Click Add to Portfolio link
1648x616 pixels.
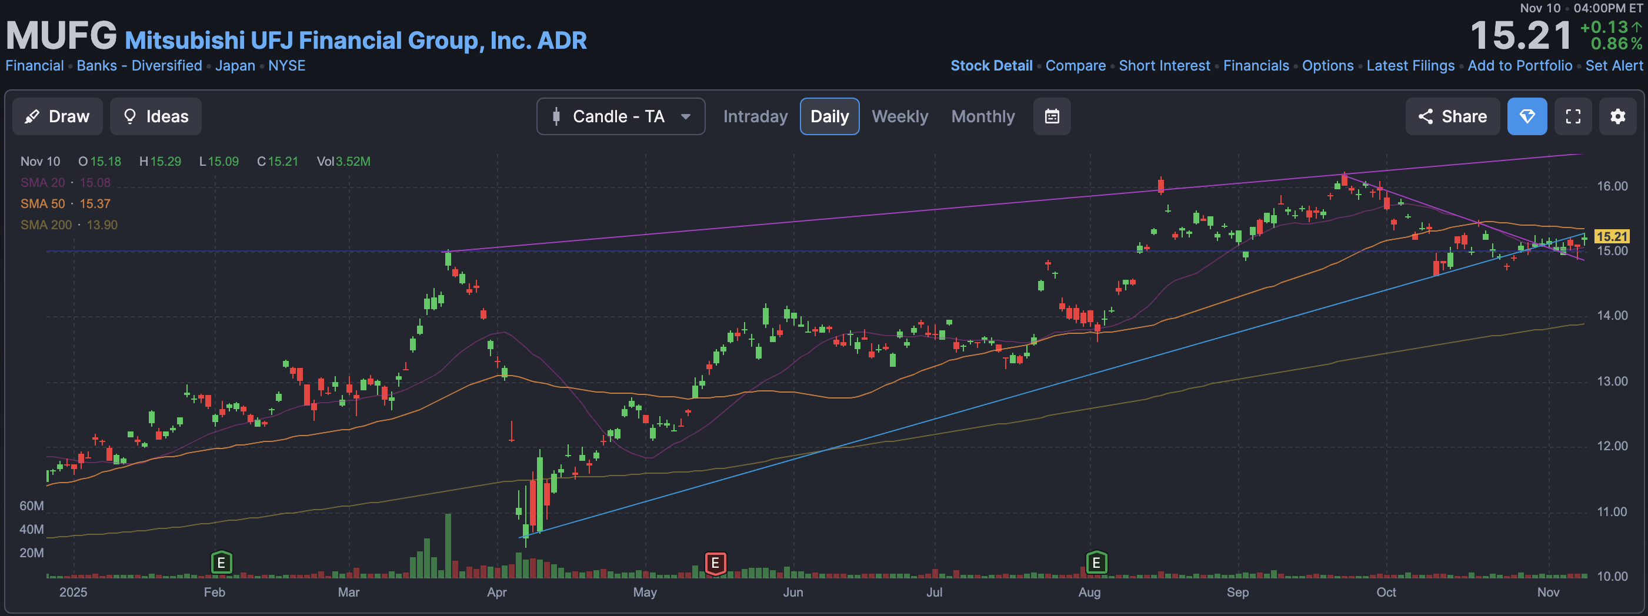1519,66
